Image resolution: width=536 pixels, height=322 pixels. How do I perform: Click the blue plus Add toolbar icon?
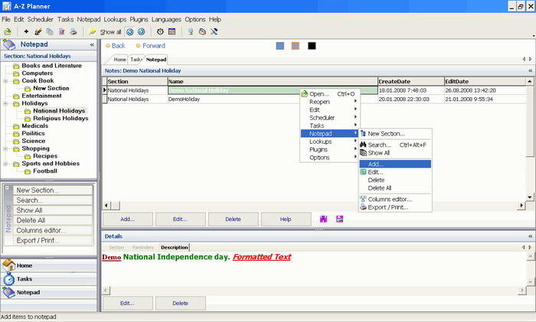(26, 32)
